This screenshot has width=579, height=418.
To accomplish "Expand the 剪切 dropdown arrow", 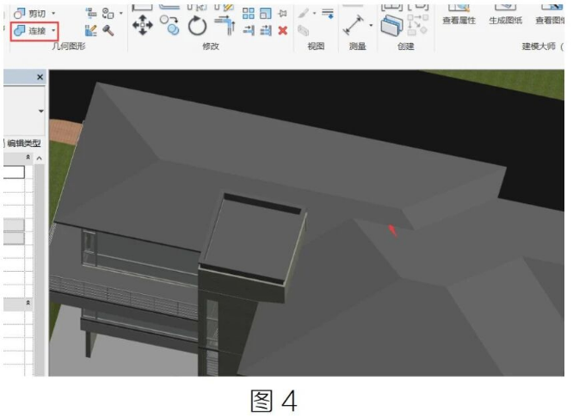I will point(53,14).
